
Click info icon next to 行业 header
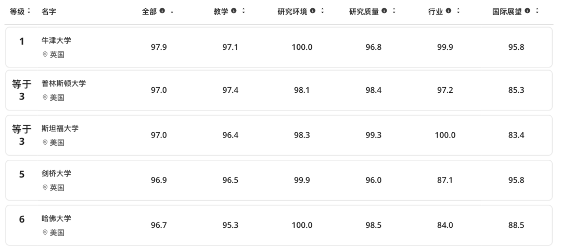pos(449,11)
